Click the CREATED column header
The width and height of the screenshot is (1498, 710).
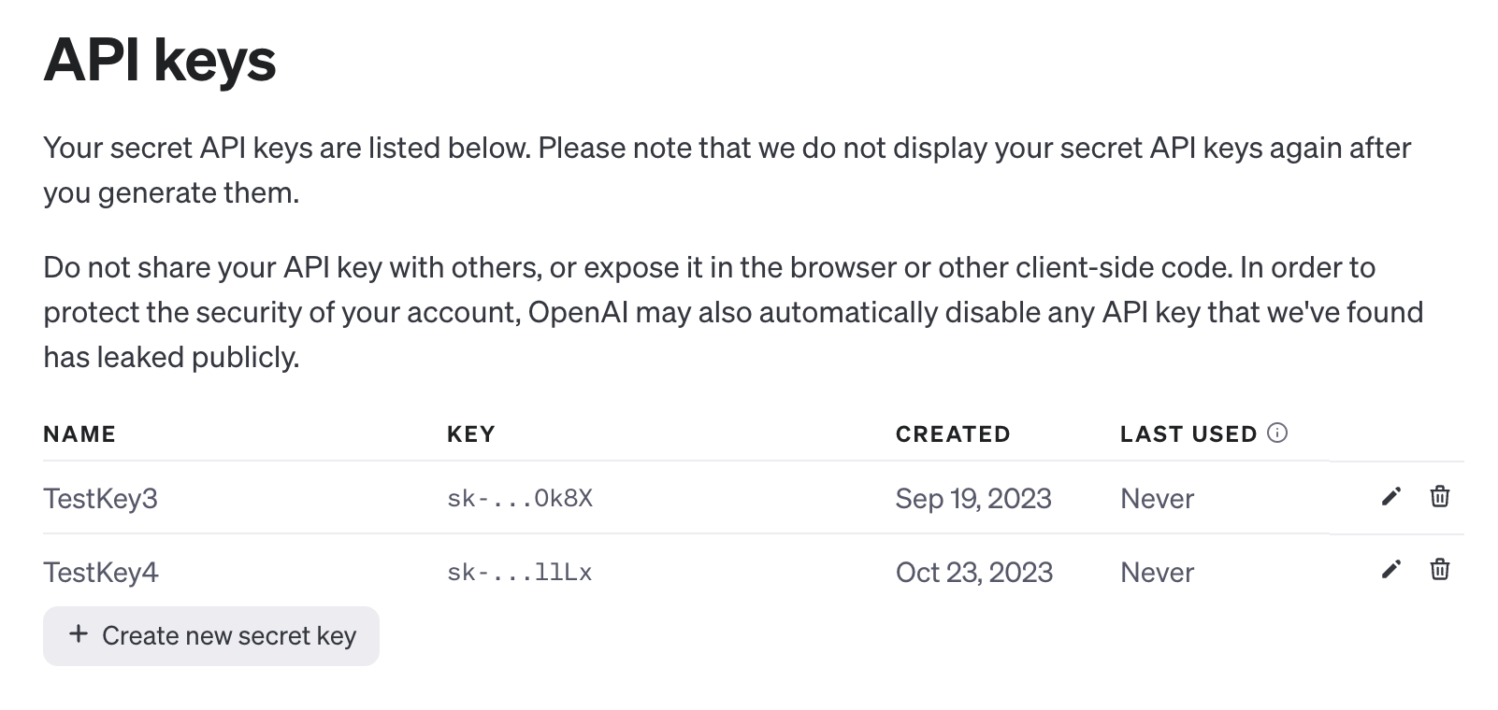[x=953, y=434]
